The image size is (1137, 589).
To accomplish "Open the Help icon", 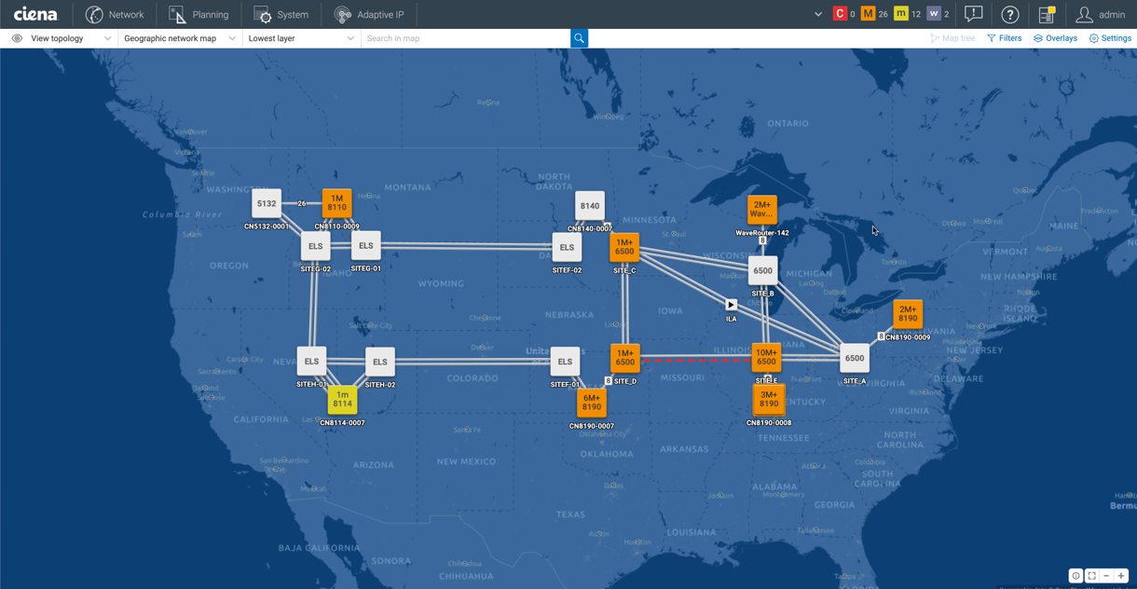I will tap(1009, 14).
